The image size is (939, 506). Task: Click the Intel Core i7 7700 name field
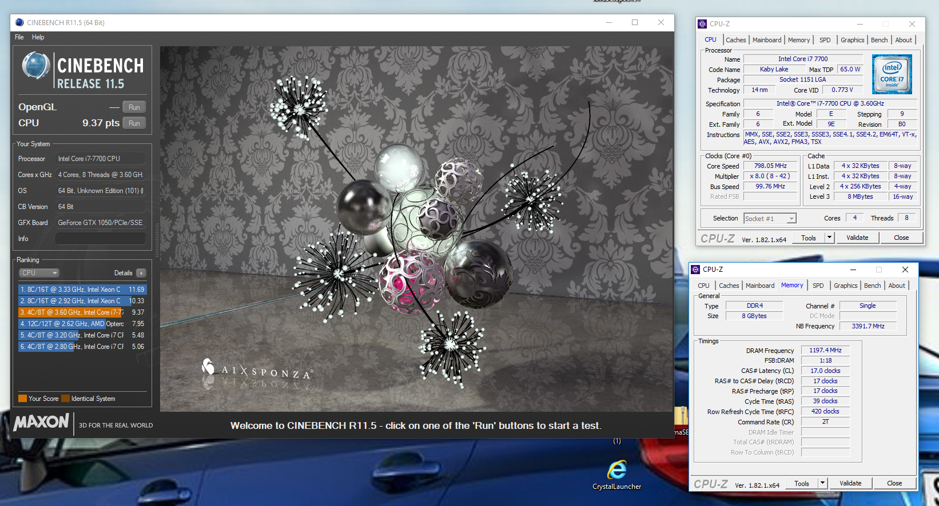(803, 59)
